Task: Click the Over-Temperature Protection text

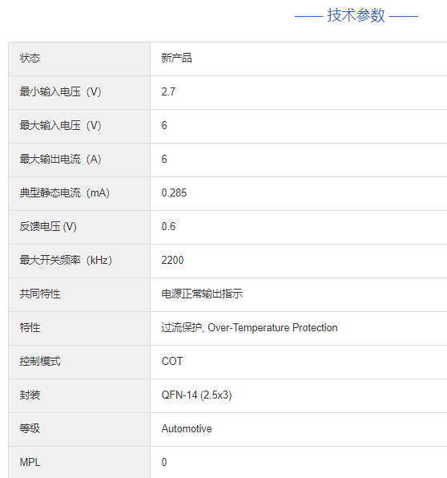Action: pos(272,328)
